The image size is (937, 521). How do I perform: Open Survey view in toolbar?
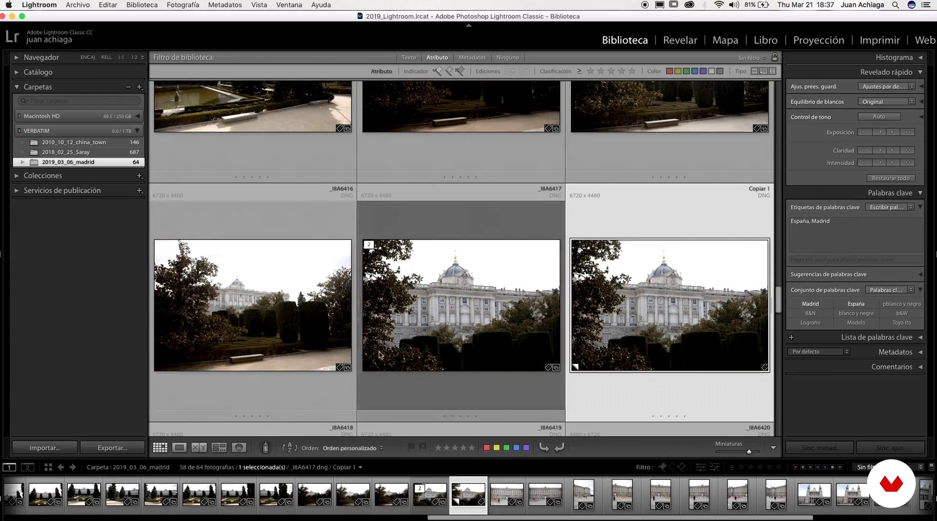coord(219,447)
